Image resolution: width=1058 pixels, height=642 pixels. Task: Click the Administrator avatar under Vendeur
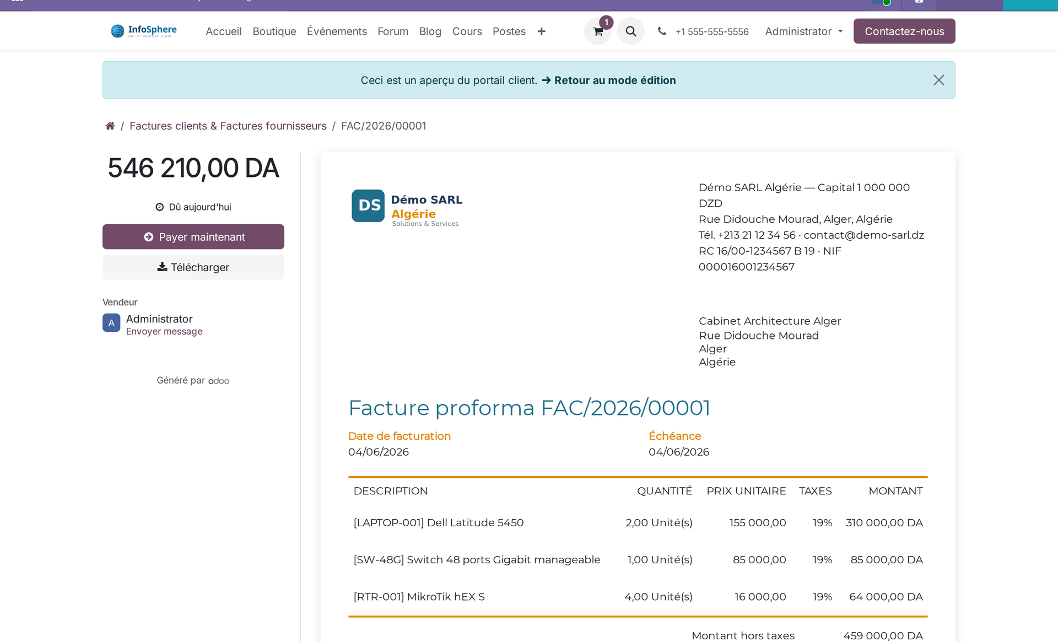click(x=111, y=323)
